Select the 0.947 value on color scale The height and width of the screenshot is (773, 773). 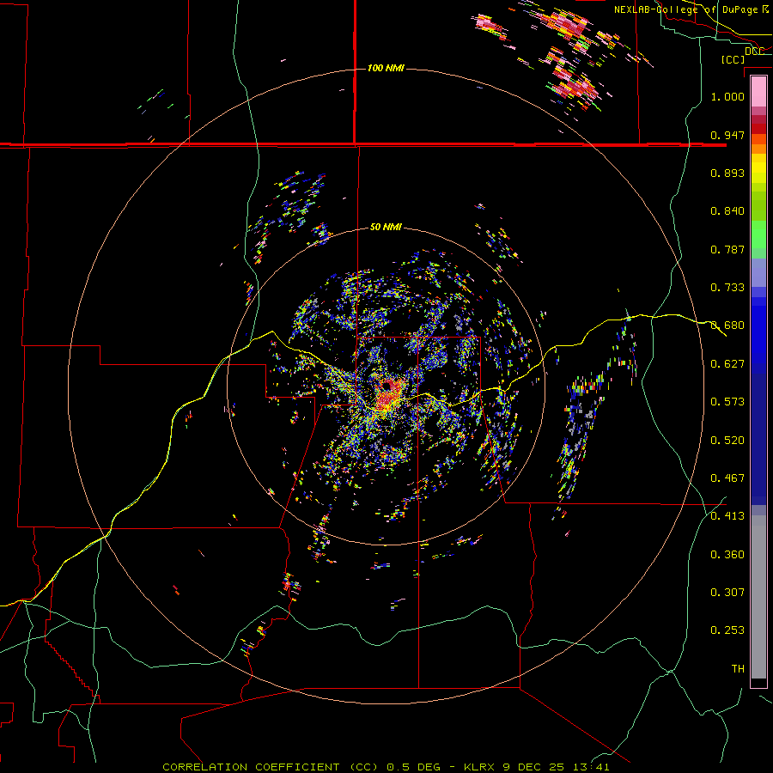[727, 135]
